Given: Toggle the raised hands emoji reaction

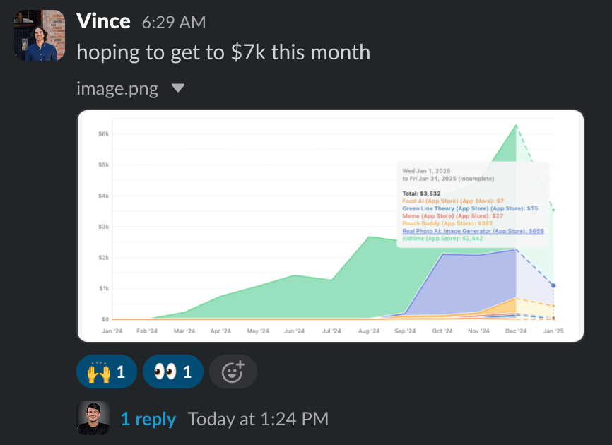Looking at the screenshot, I should [x=106, y=372].
